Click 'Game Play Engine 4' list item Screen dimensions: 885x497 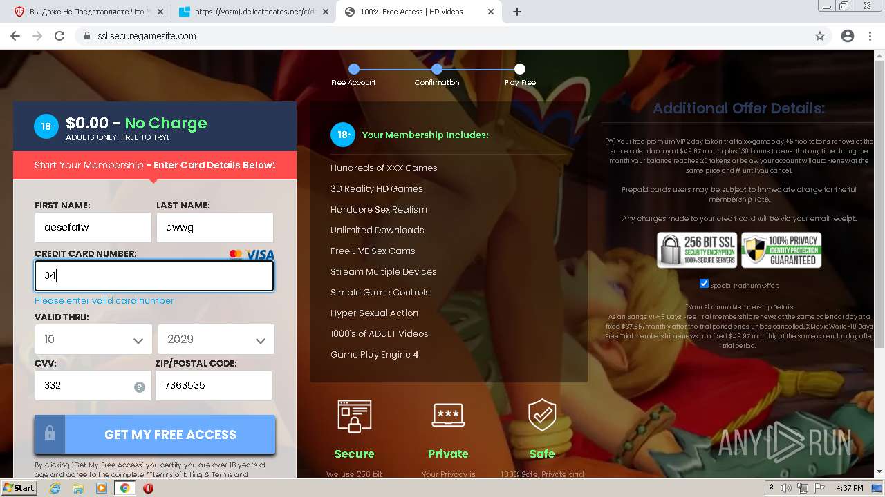point(374,354)
